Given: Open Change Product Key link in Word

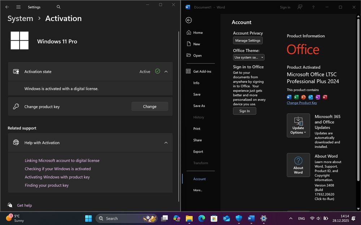Looking at the screenshot, I should pos(301,103).
